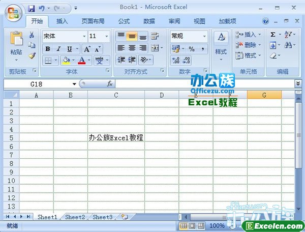305x232 pixels.
Task: Switch to 数据 ribbon tab
Action: coord(149,21)
